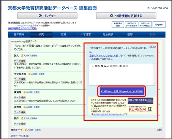Open the 機能改善履歴 link
This screenshot has width=172, height=139.
point(22,28)
